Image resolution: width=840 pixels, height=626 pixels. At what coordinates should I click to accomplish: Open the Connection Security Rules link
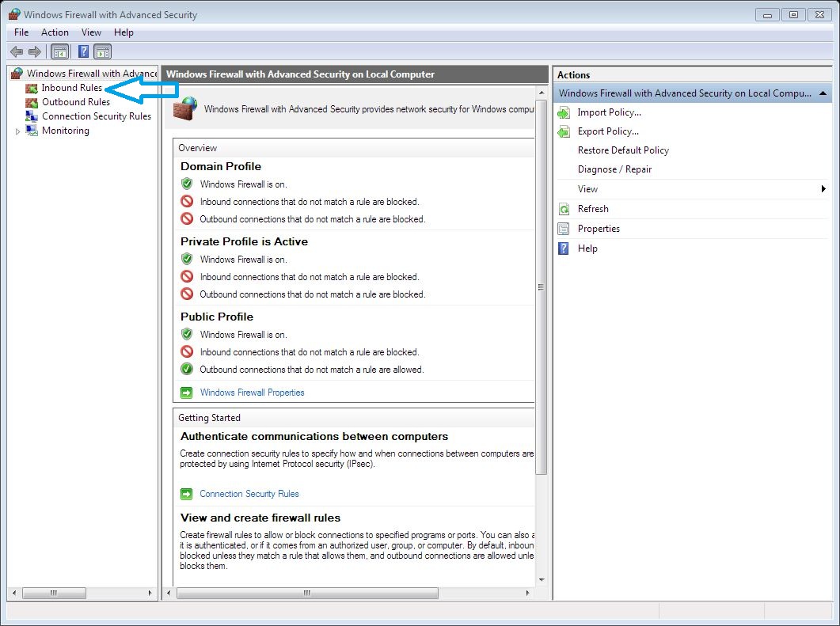249,494
